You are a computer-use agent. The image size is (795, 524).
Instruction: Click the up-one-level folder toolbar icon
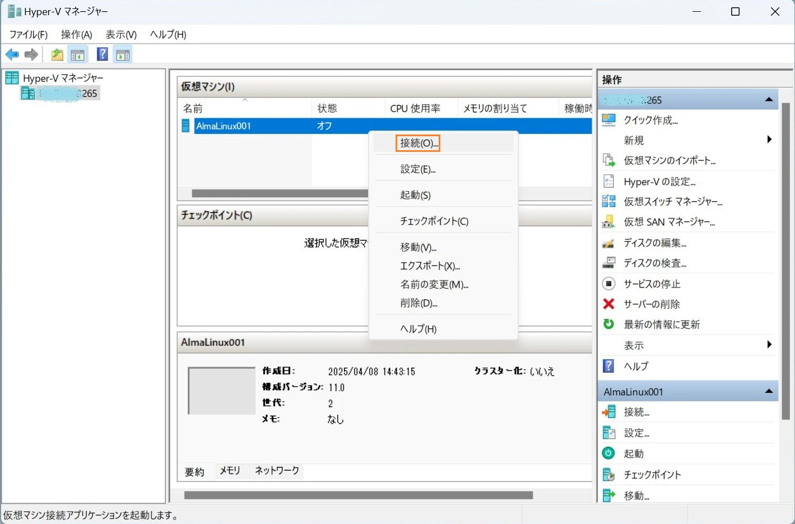[x=57, y=54]
